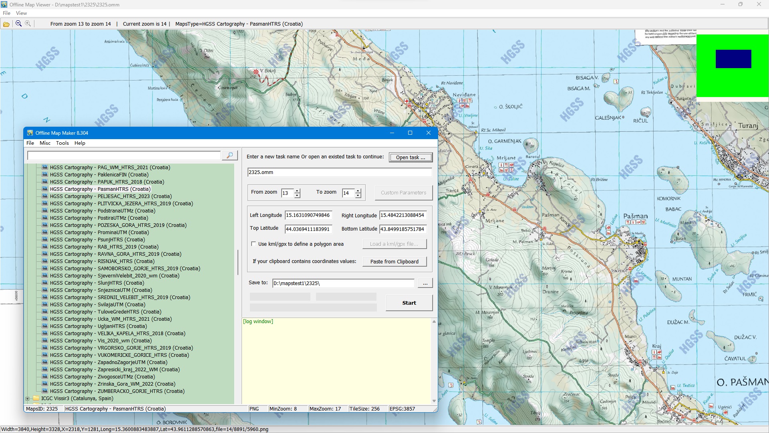Increase To zoom value

pyautogui.click(x=358, y=190)
